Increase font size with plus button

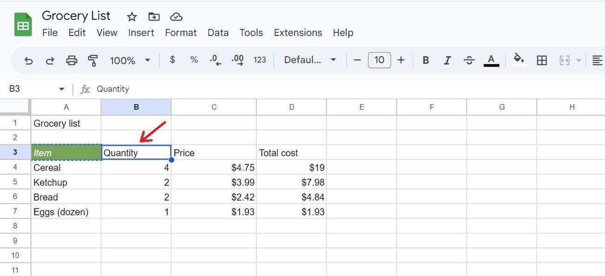tap(401, 60)
